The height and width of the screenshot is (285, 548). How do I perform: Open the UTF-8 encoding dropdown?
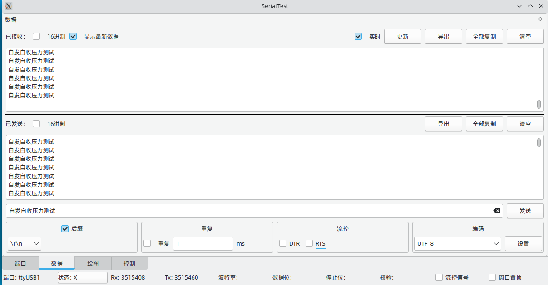pos(458,243)
